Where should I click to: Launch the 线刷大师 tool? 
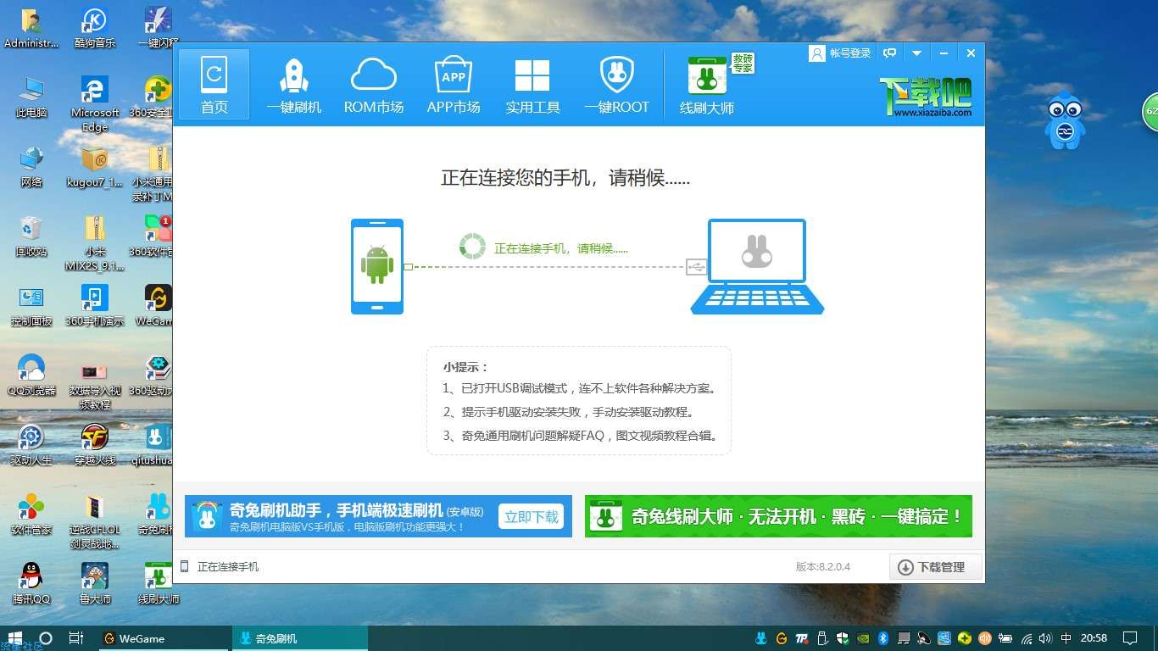[707, 86]
